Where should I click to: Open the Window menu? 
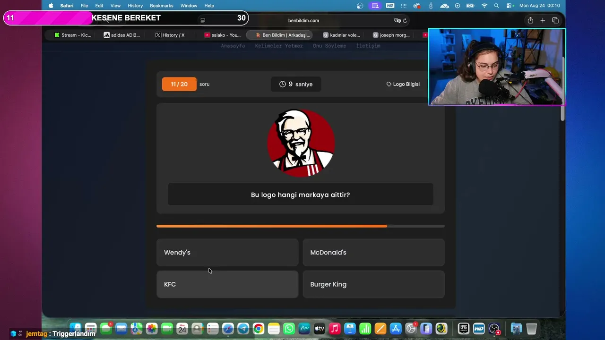[x=189, y=6]
